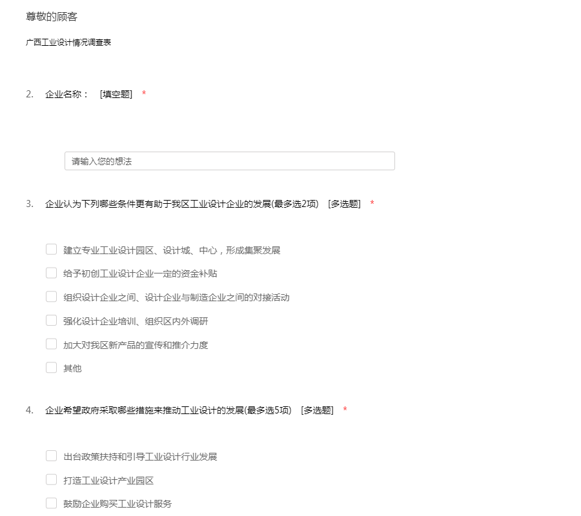Check 建立专业工业设计园区、设计城、中心 option
This screenshot has height=516, width=581.
[x=51, y=249]
